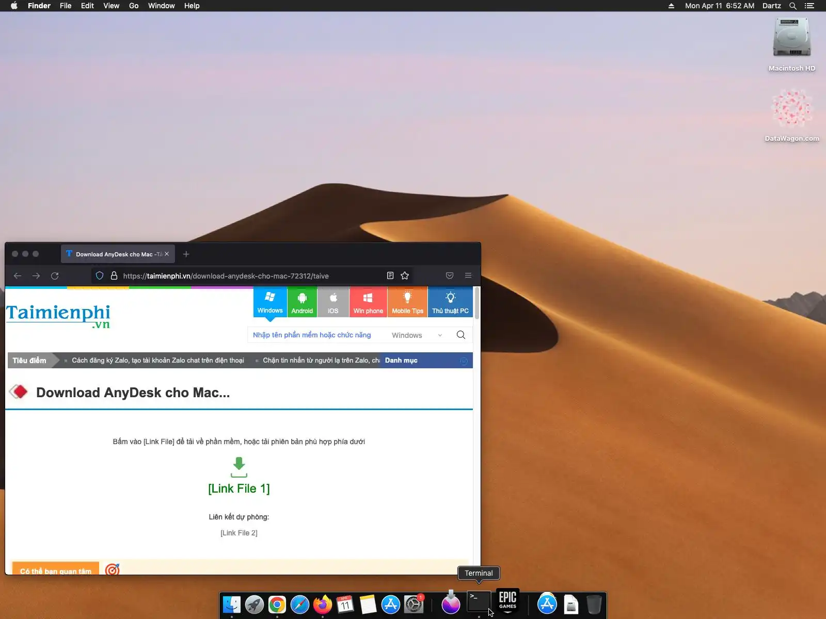Click the browser address bar URL
This screenshot has height=619, width=826.
[226, 276]
